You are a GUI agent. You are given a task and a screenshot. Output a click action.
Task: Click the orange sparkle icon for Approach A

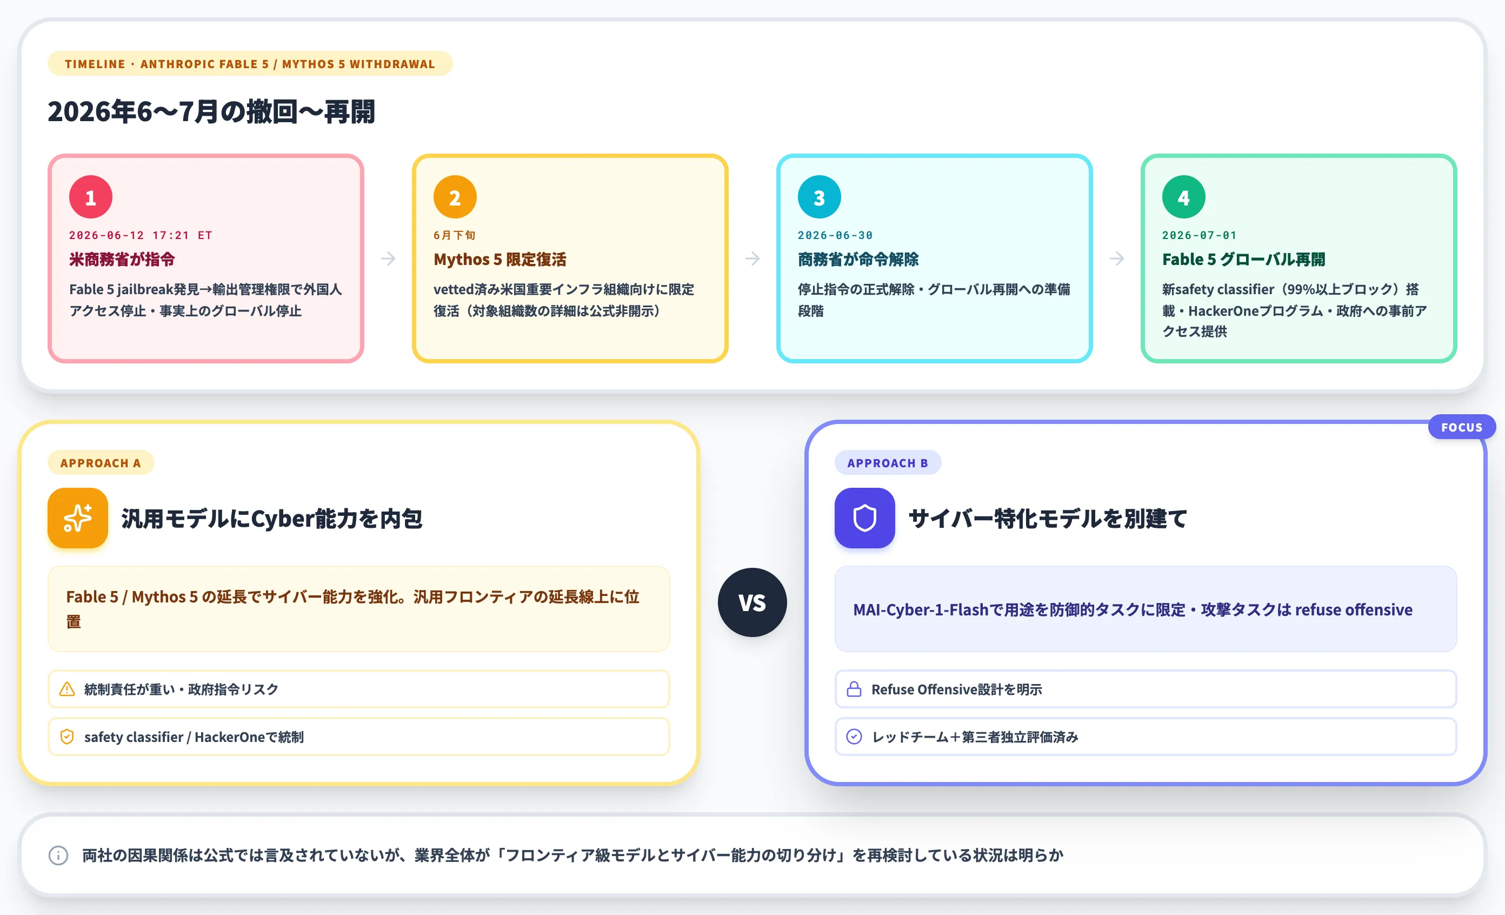click(77, 518)
